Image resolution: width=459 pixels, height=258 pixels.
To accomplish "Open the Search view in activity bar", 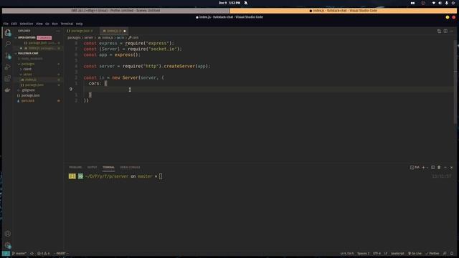I will pos(8,44).
